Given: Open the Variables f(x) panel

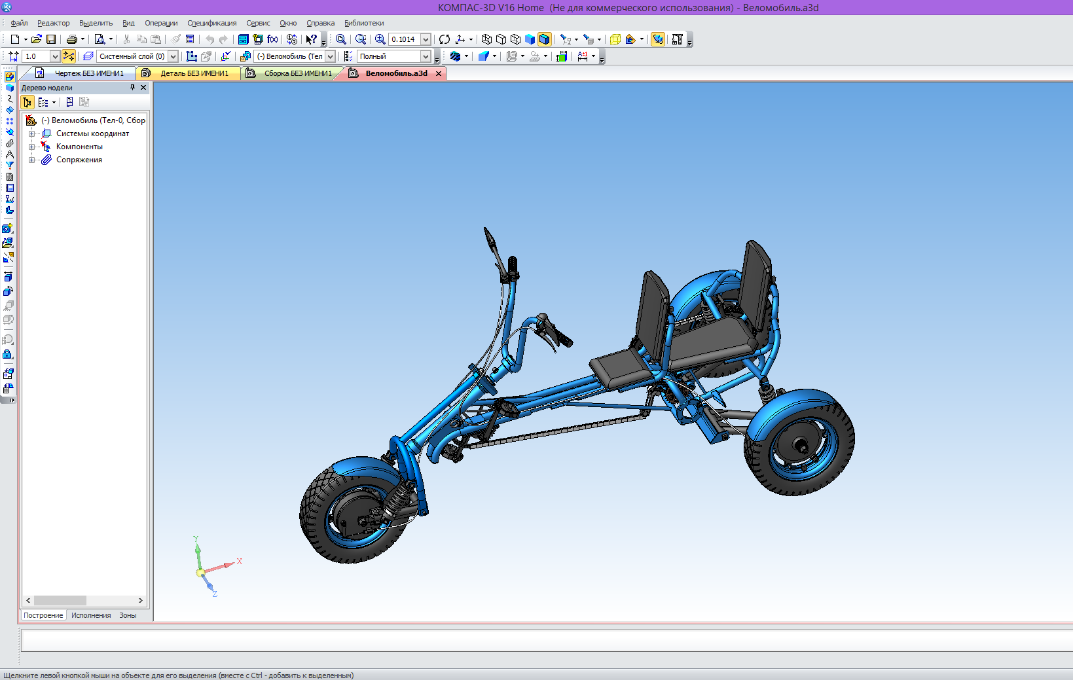Looking at the screenshot, I should (x=272, y=39).
